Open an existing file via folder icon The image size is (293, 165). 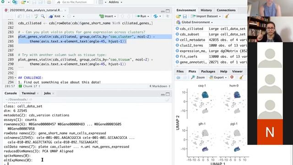(23, 2)
